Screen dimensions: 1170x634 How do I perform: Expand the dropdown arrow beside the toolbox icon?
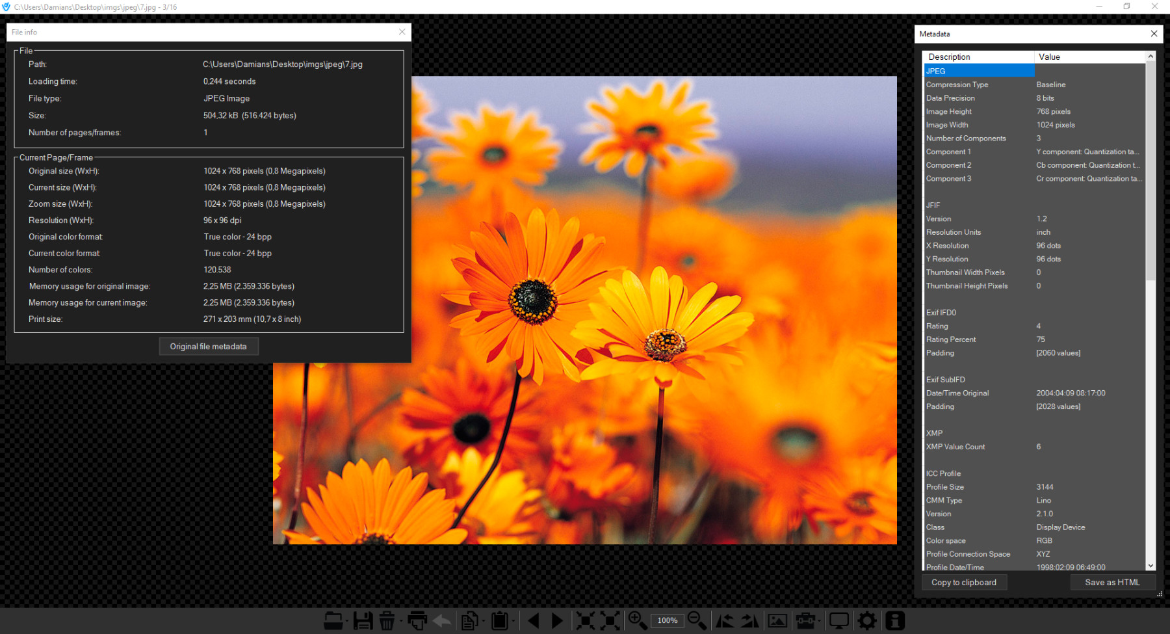tap(820, 621)
